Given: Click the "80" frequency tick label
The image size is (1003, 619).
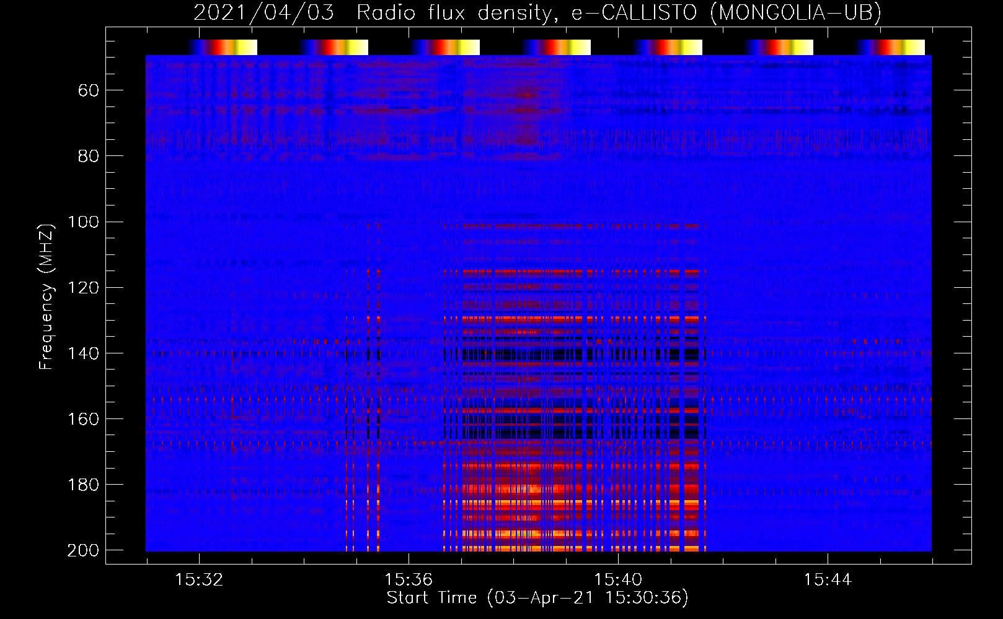Looking at the screenshot, I should (89, 157).
